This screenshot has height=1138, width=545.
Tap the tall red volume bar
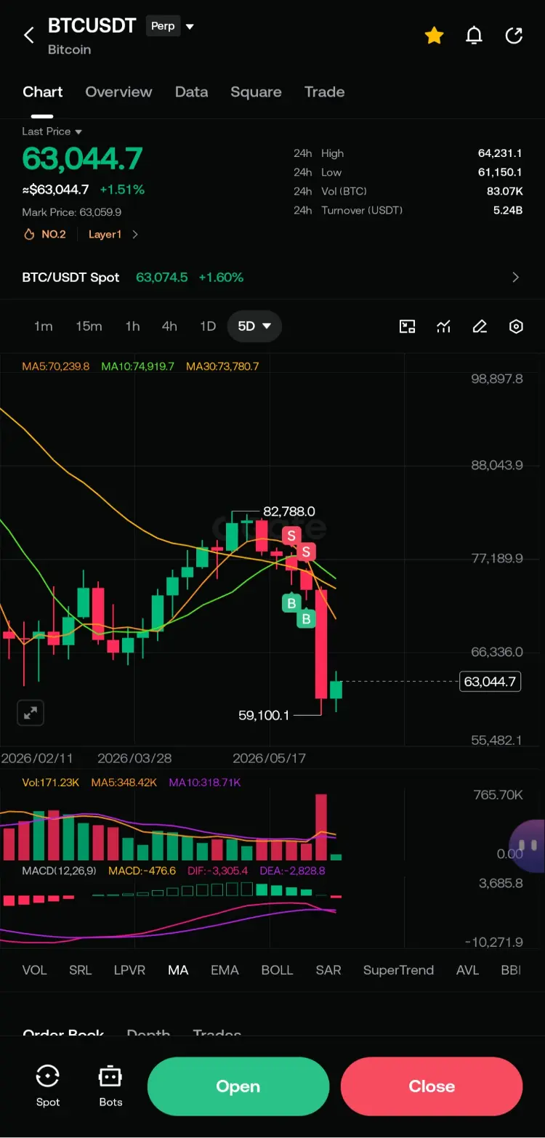tap(321, 828)
